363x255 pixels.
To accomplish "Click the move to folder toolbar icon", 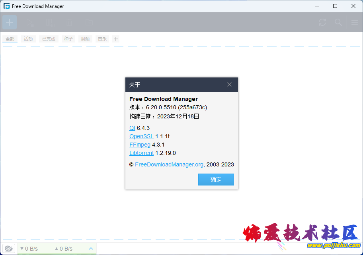I will (x=89, y=22).
